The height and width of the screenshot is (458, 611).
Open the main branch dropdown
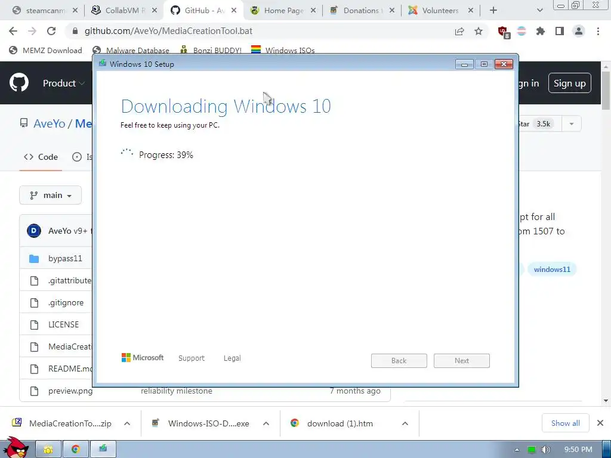point(50,195)
